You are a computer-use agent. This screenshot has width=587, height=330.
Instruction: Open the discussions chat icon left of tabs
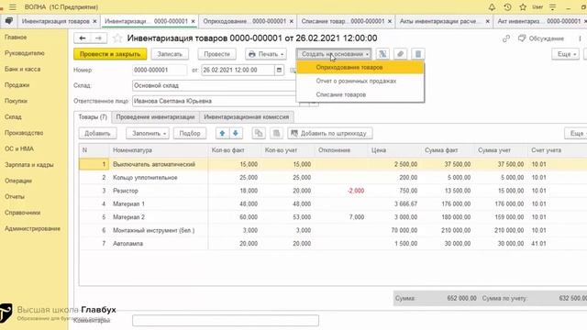pyautogui.click(x=8, y=21)
